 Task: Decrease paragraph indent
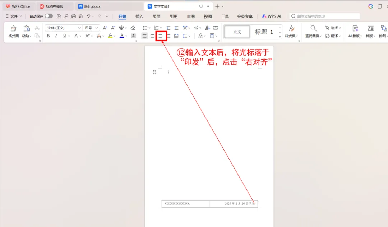[x=168, y=28]
